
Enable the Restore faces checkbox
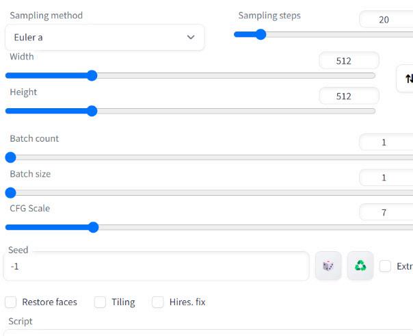tap(11, 302)
